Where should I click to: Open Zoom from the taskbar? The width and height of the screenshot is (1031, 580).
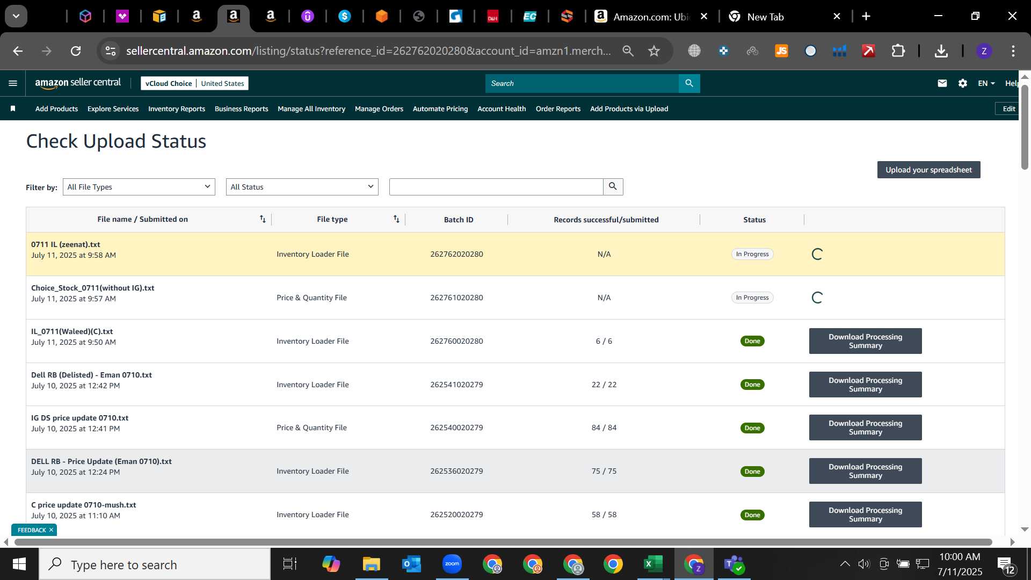tap(452, 564)
